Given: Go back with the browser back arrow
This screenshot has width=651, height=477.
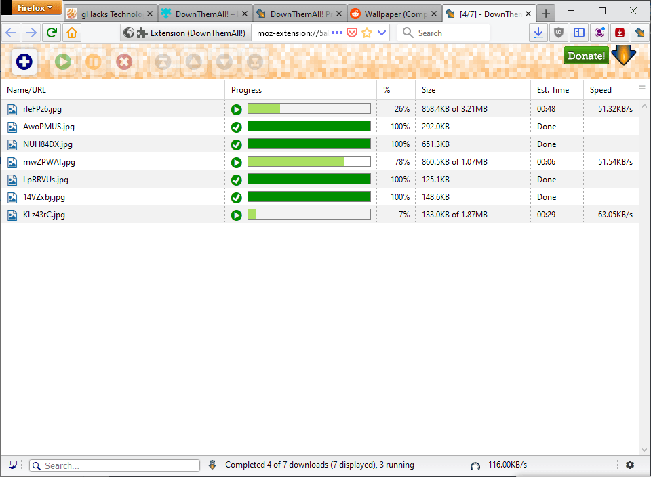Looking at the screenshot, I should [12, 33].
